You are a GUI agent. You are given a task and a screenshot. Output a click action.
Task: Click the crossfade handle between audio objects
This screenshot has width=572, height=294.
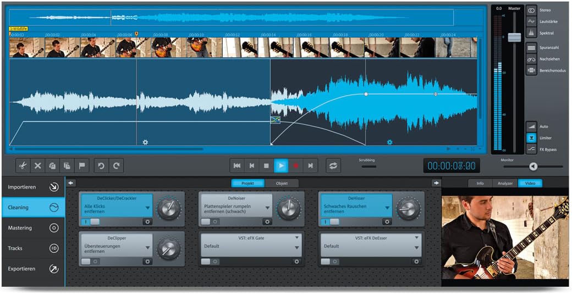[x=276, y=119]
